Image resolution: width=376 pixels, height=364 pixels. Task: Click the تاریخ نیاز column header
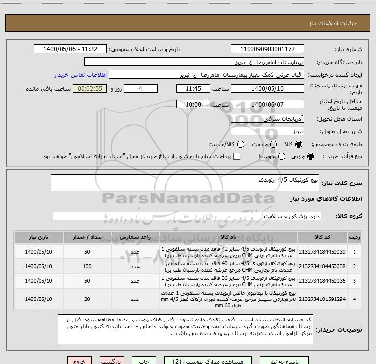(x=39, y=237)
